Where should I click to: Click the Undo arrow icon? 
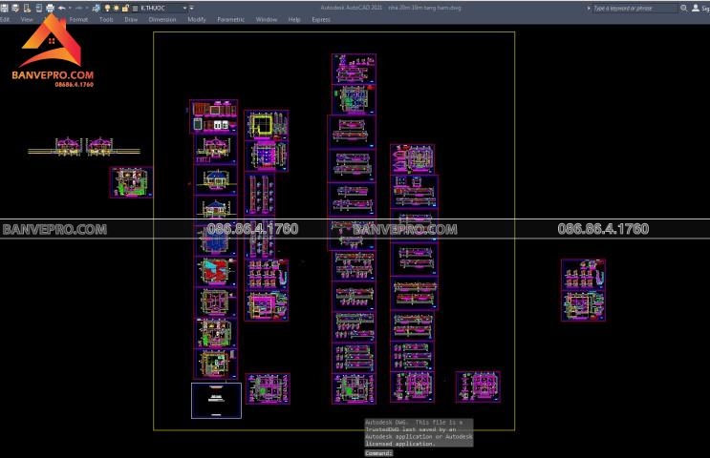pyautogui.click(x=61, y=8)
